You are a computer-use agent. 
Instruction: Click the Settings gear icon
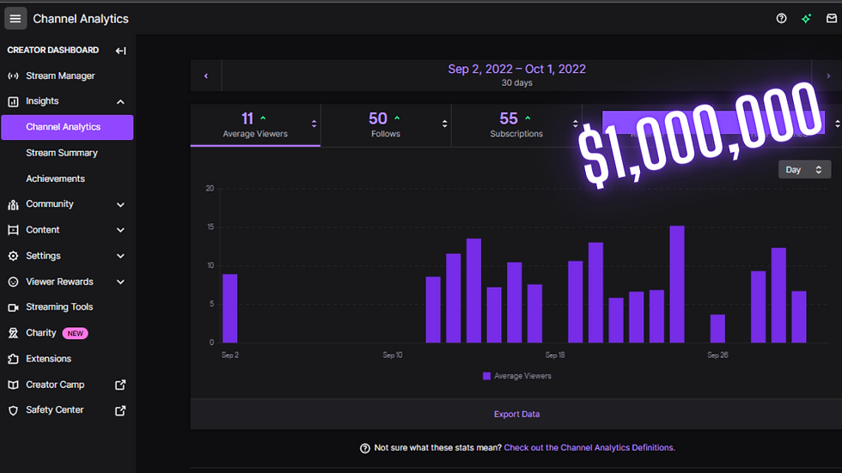pos(14,256)
